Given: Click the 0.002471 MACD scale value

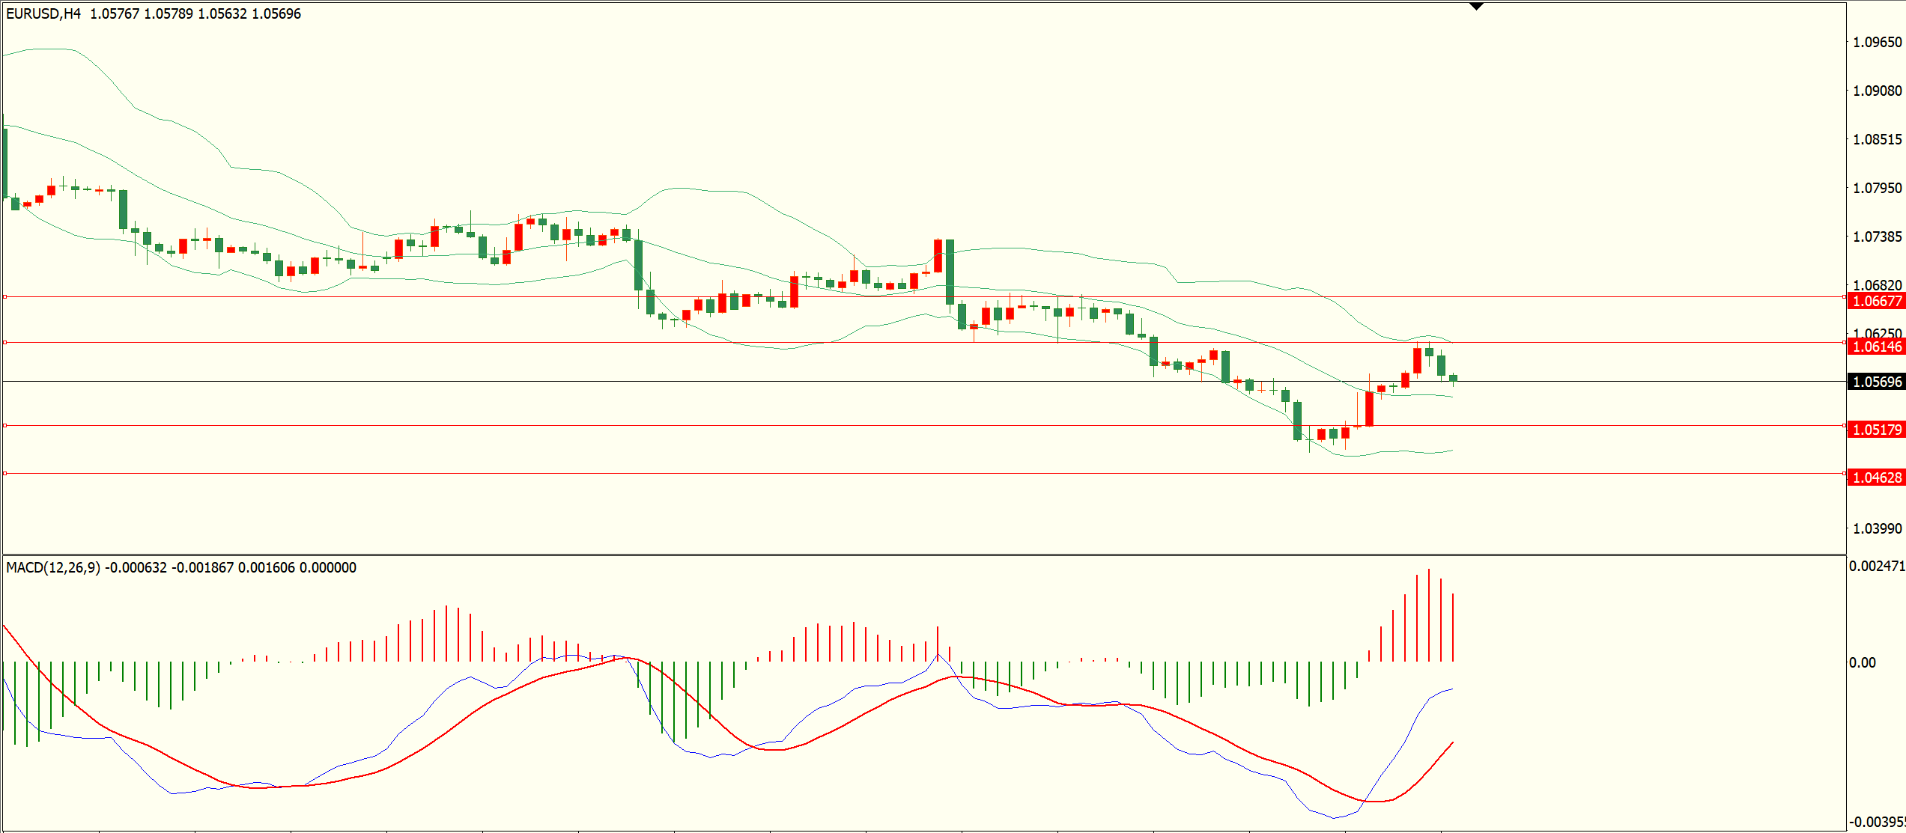Looking at the screenshot, I should coord(1877,566).
